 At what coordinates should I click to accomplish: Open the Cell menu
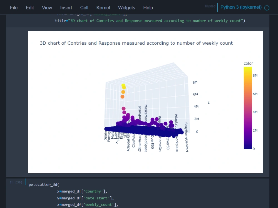84,8
